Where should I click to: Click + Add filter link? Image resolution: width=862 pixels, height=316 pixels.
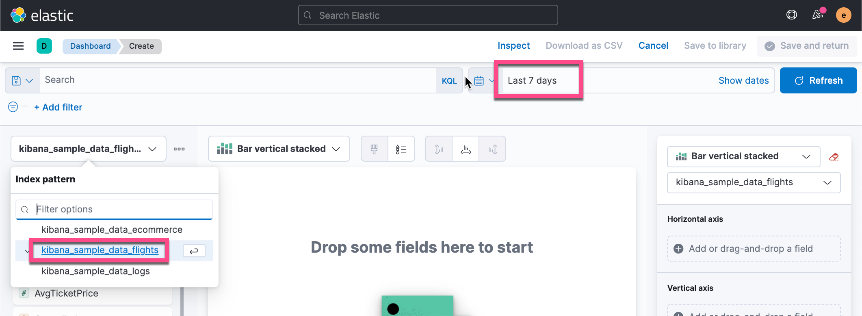[58, 107]
